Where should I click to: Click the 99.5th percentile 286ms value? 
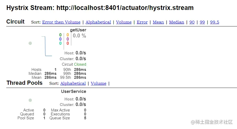coord(80,77)
